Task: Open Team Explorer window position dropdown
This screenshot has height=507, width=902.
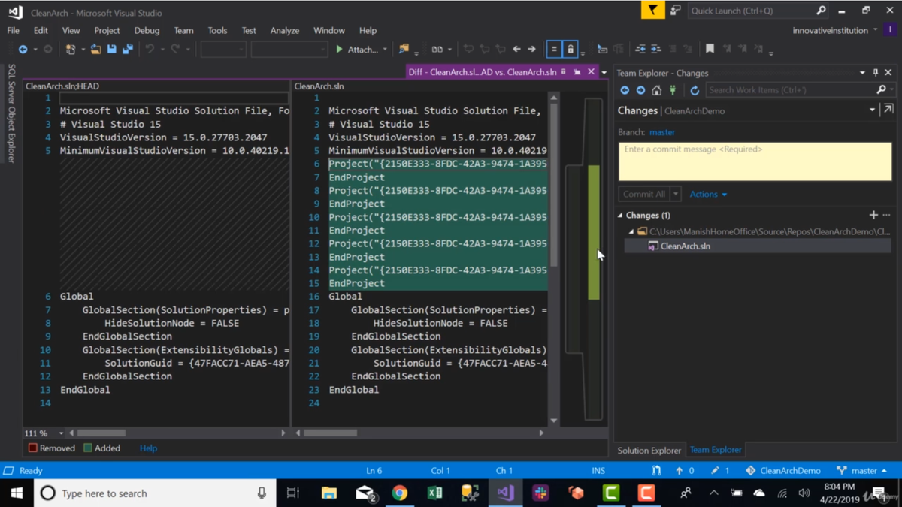Action: (x=862, y=73)
